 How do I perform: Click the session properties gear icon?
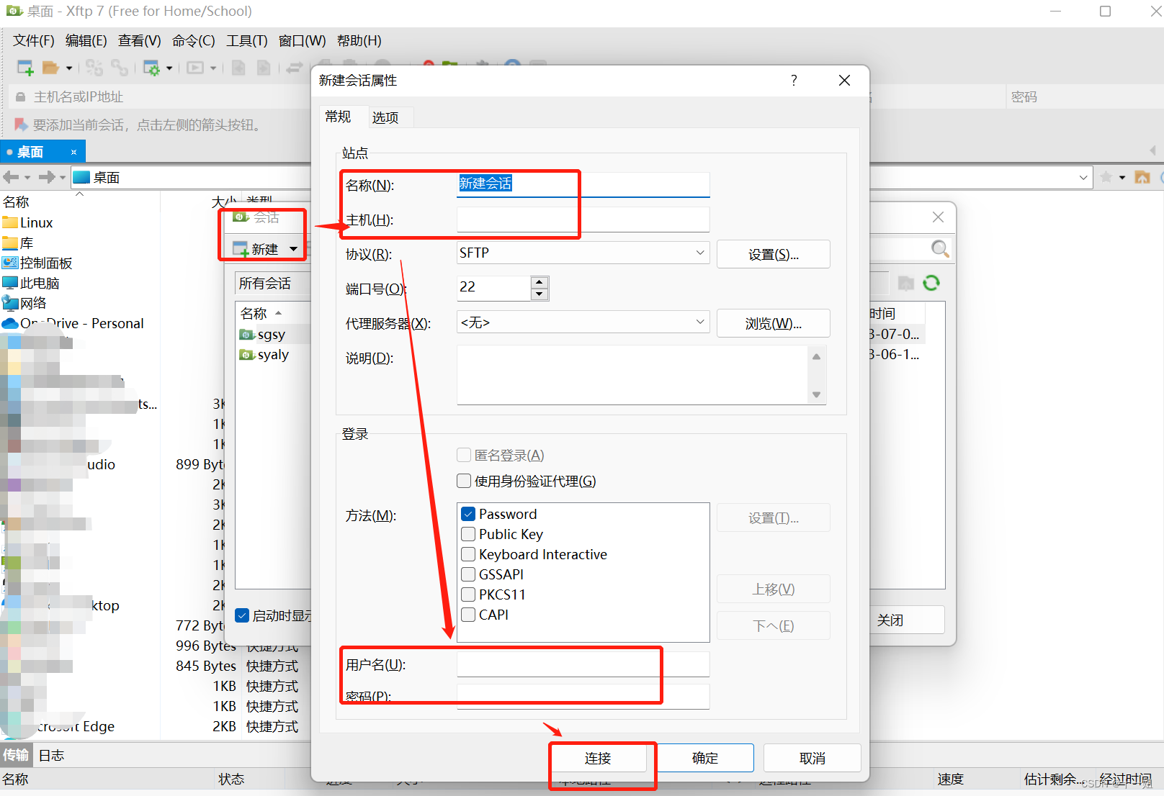[151, 68]
